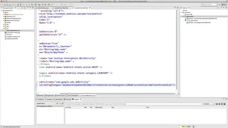Image resolution: width=228 pixels, height=128 pixels.
Task: Open the Permissions tab in manifest editor
Action: (60, 96)
